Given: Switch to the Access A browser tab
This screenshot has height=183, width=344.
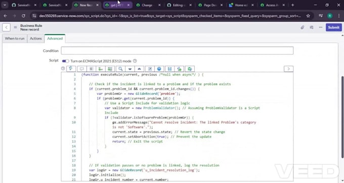Looking at the screenshot, I should tap(273, 5).
